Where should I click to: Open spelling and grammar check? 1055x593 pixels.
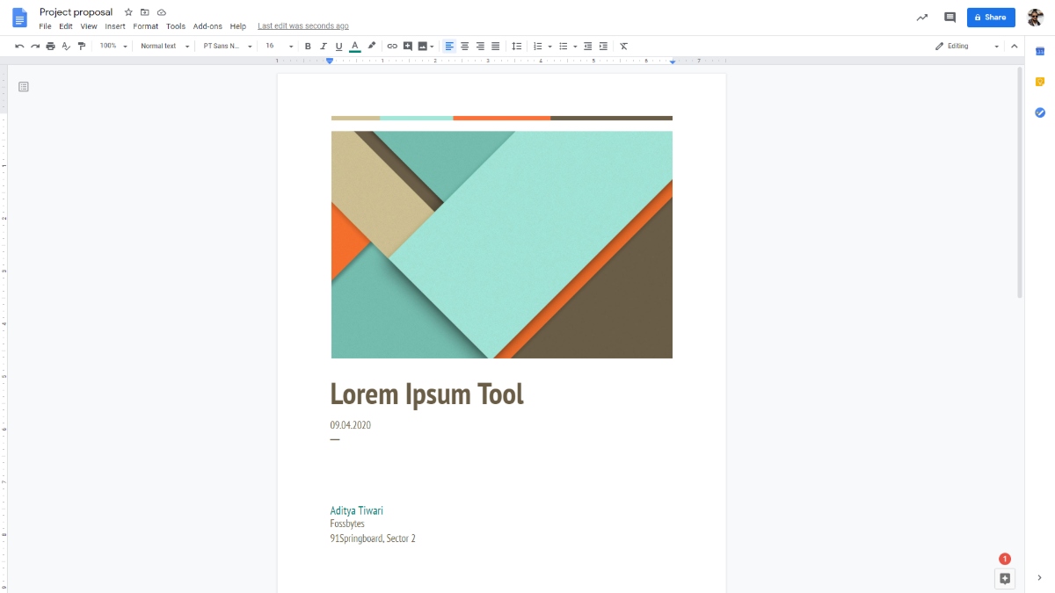click(x=64, y=46)
